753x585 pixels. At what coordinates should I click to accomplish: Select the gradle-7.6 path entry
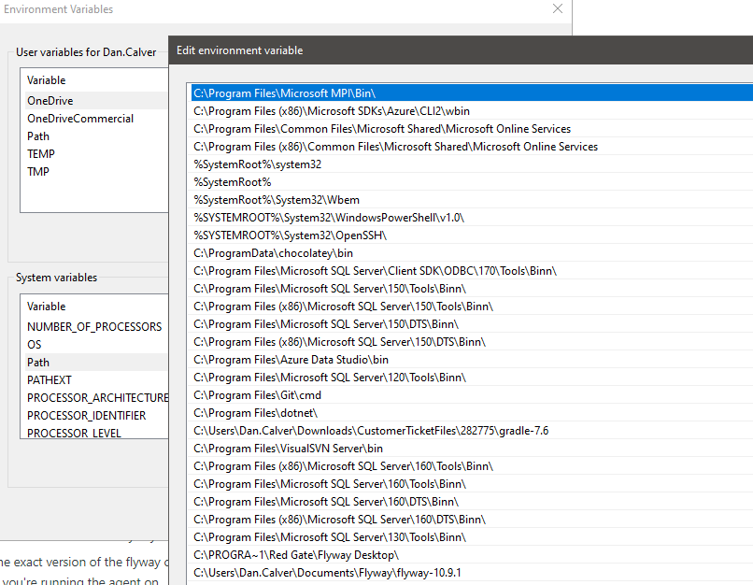[x=472, y=431]
